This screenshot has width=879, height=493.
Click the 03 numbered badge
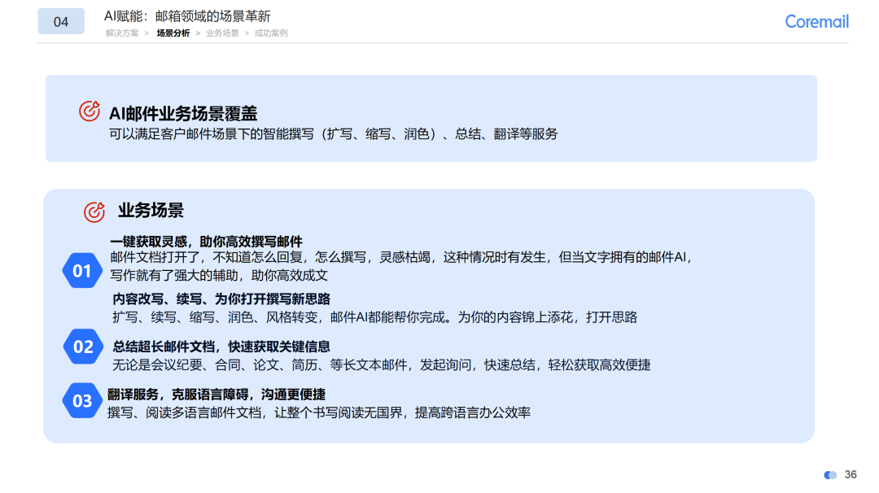(82, 399)
